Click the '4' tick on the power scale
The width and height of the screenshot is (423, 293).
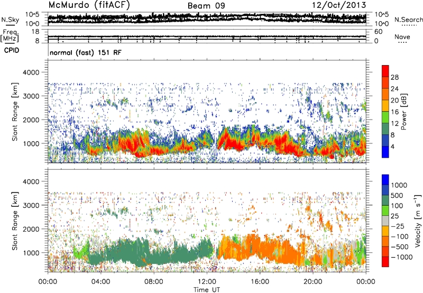point(392,146)
